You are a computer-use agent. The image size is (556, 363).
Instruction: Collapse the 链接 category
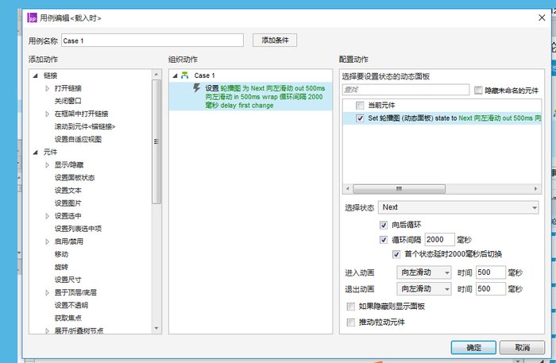coord(36,75)
